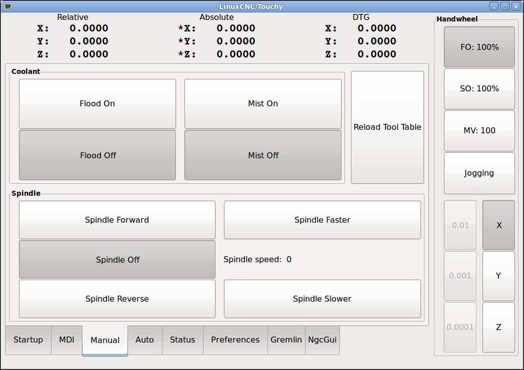Select the FO: 100% feed override button

point(479,47)
